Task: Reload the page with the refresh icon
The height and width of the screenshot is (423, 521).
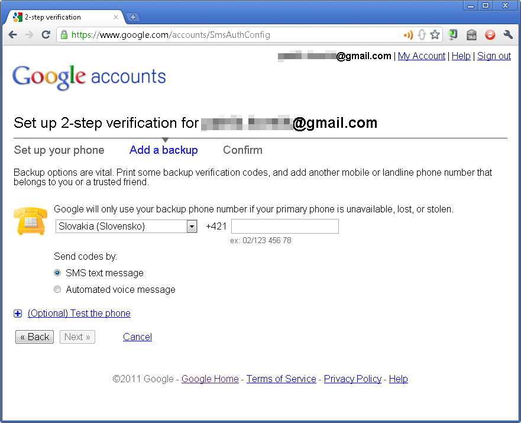Action: [46, 34]
